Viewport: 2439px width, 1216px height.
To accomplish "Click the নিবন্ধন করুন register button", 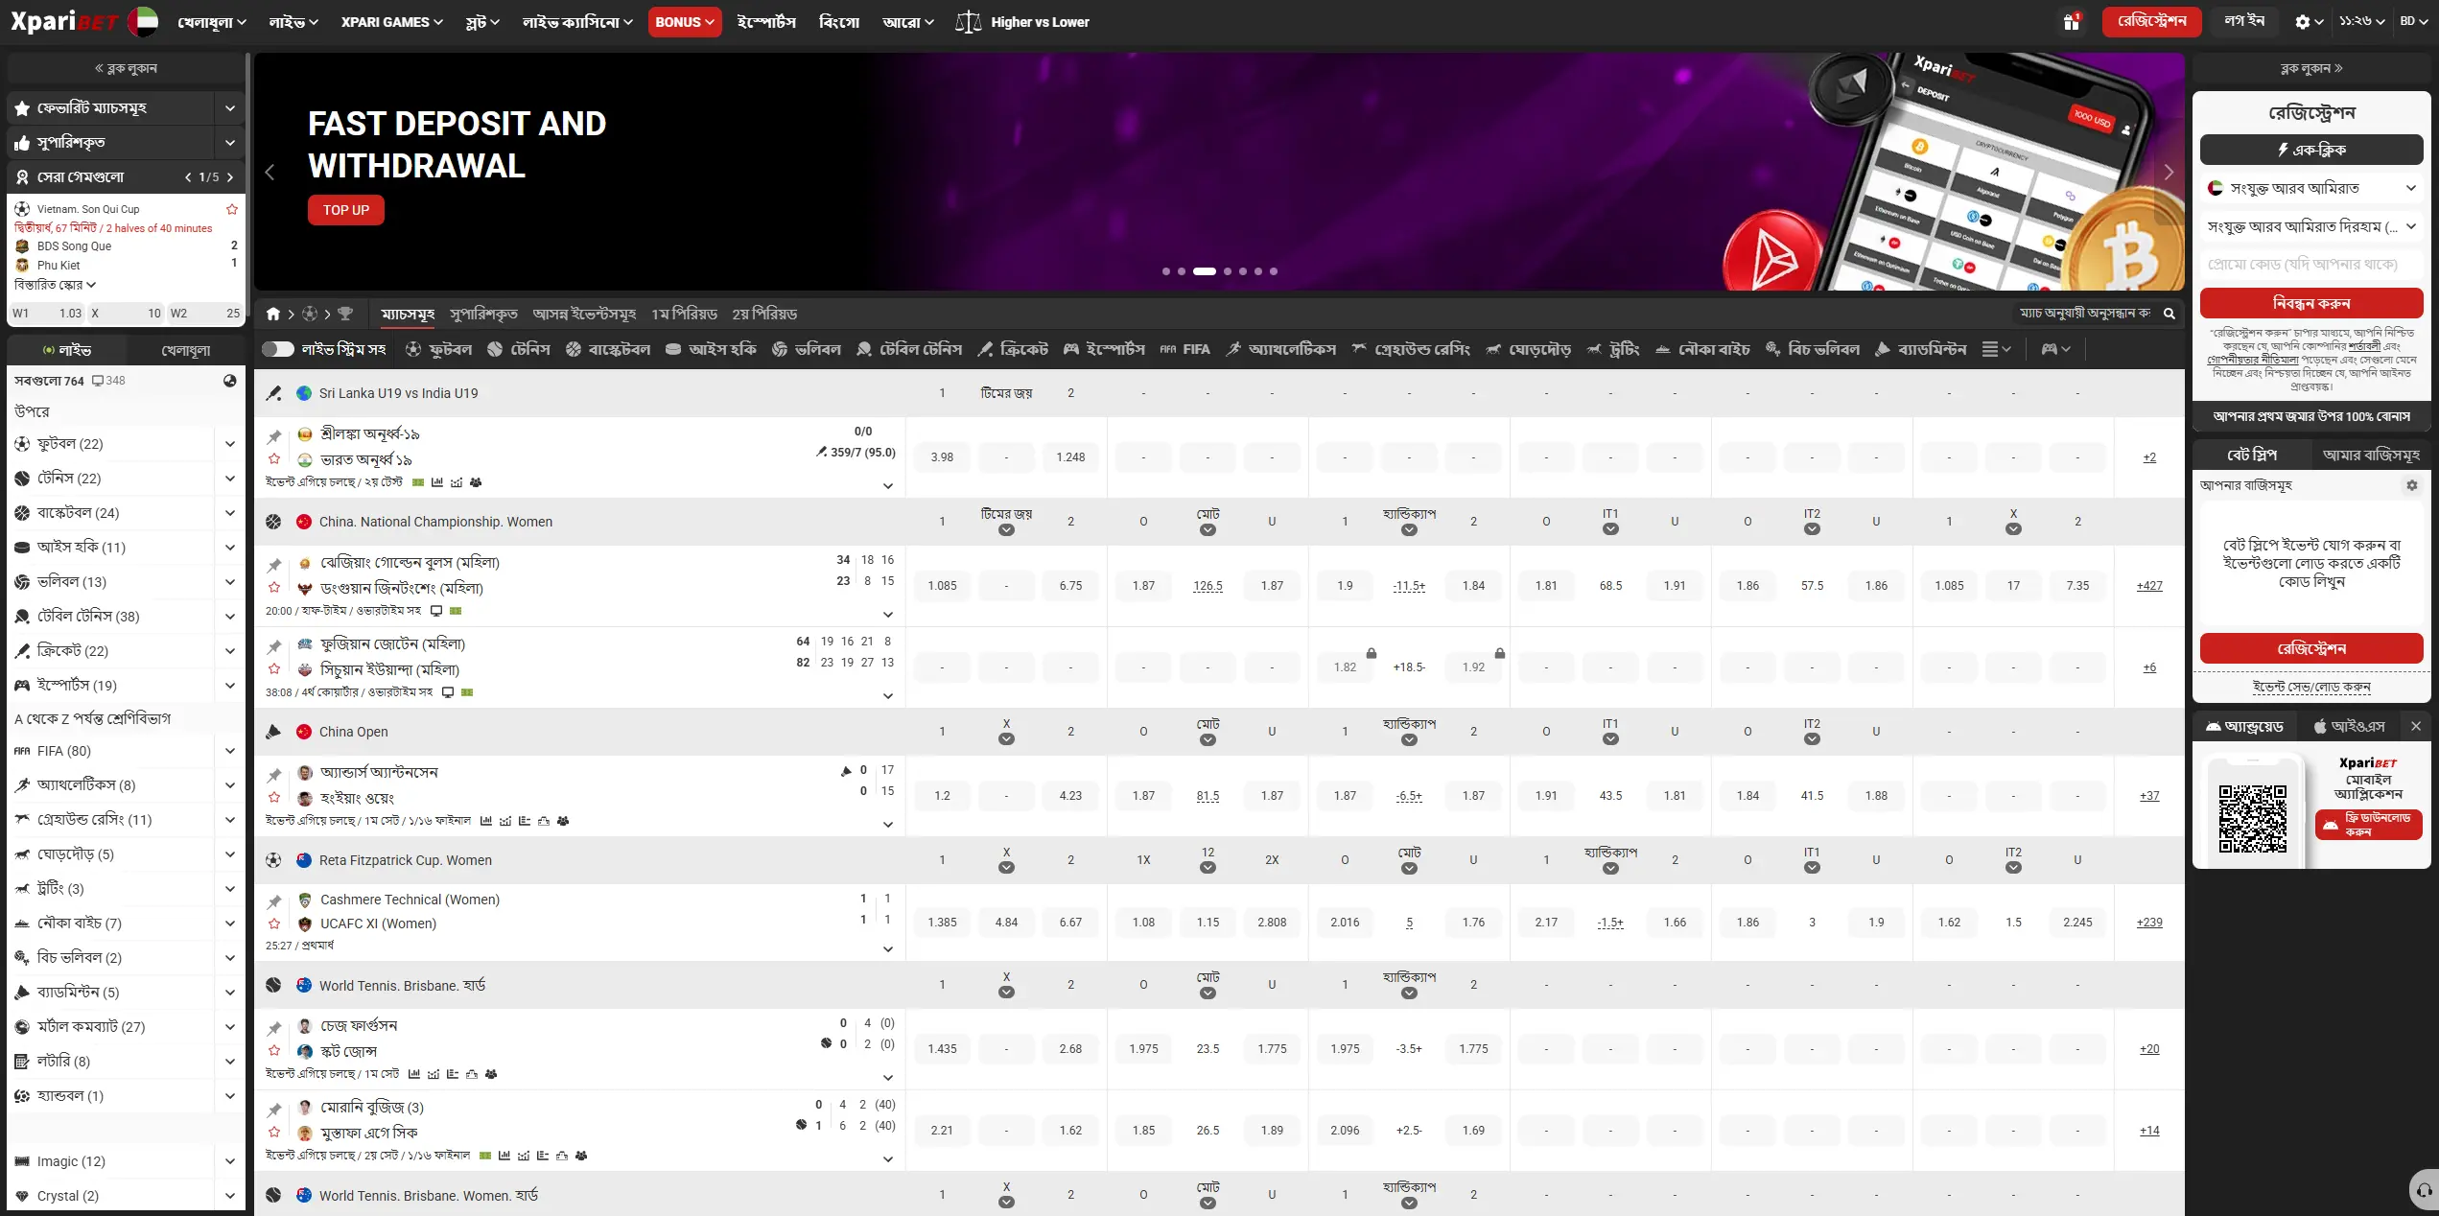I will click(x=2311, y=303).
